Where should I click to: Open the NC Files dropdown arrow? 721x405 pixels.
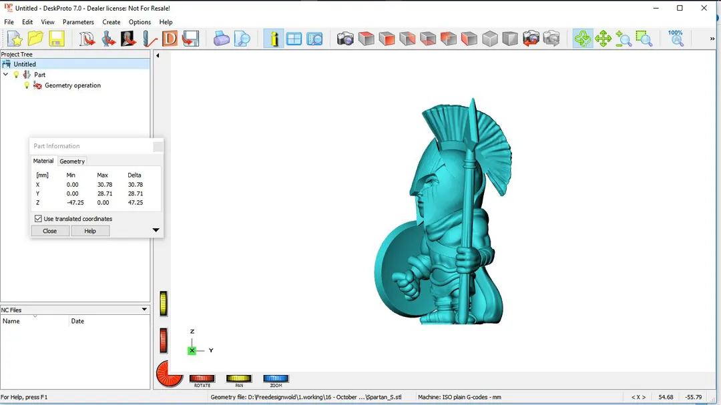144,310
